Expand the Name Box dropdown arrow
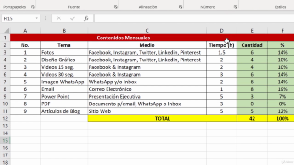 pyautogui.click(x=37, y=18)
